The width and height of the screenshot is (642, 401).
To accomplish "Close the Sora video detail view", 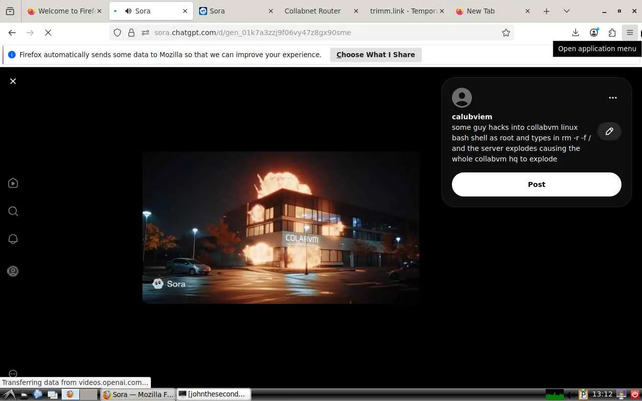I will 13,81.
